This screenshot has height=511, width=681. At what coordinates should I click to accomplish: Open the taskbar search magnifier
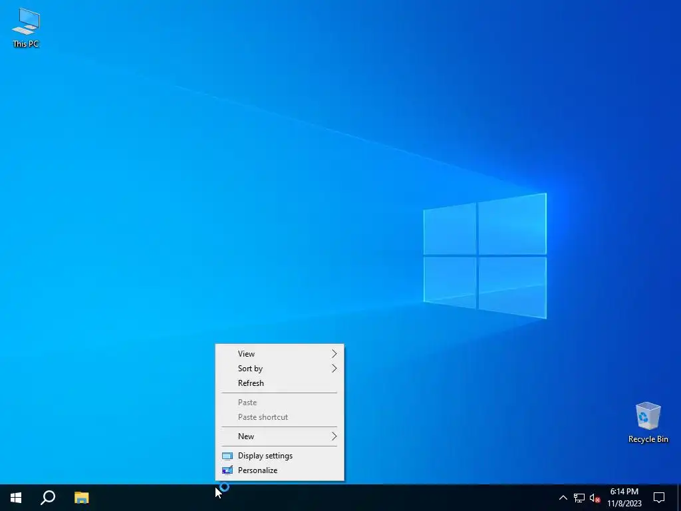click(48, 498)
